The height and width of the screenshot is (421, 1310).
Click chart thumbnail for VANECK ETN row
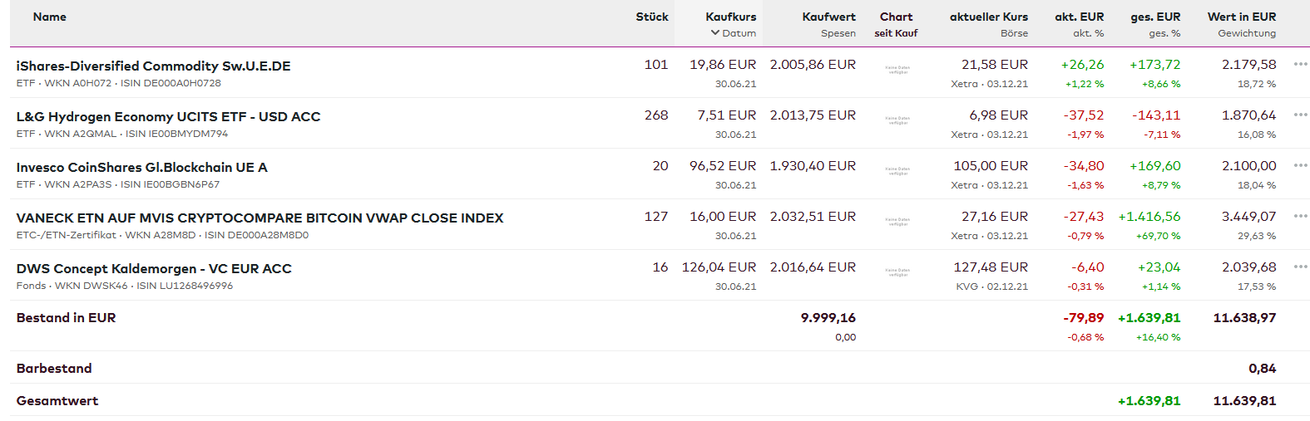897,222
